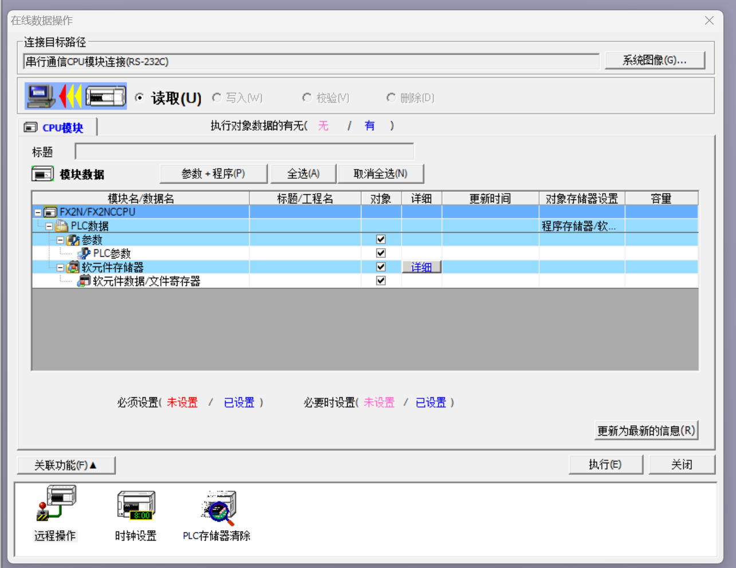Open the PLC存储器清除 memory clear icon
The image size is (736, 568).
coord(218,507)
